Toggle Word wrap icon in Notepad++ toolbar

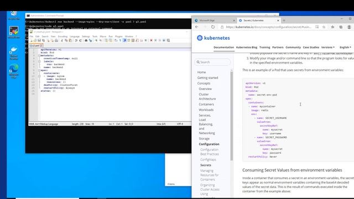coord(116,40)
